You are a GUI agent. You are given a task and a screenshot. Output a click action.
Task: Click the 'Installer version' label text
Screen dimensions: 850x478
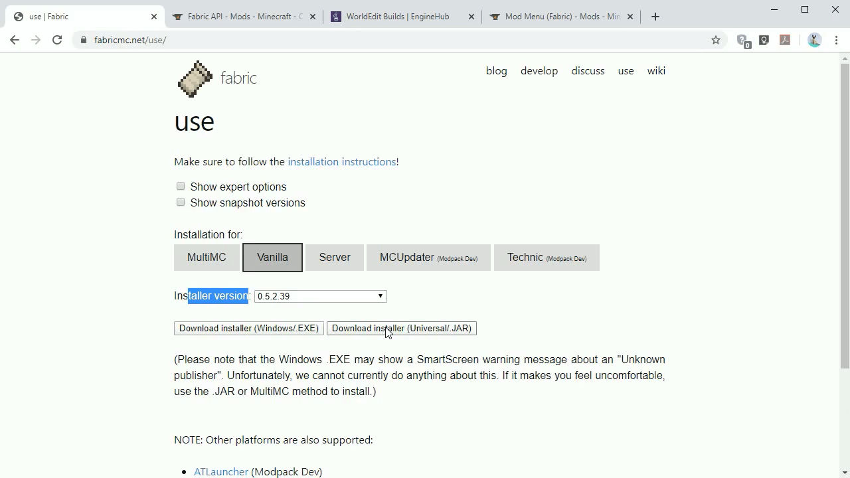pos(212,296)
